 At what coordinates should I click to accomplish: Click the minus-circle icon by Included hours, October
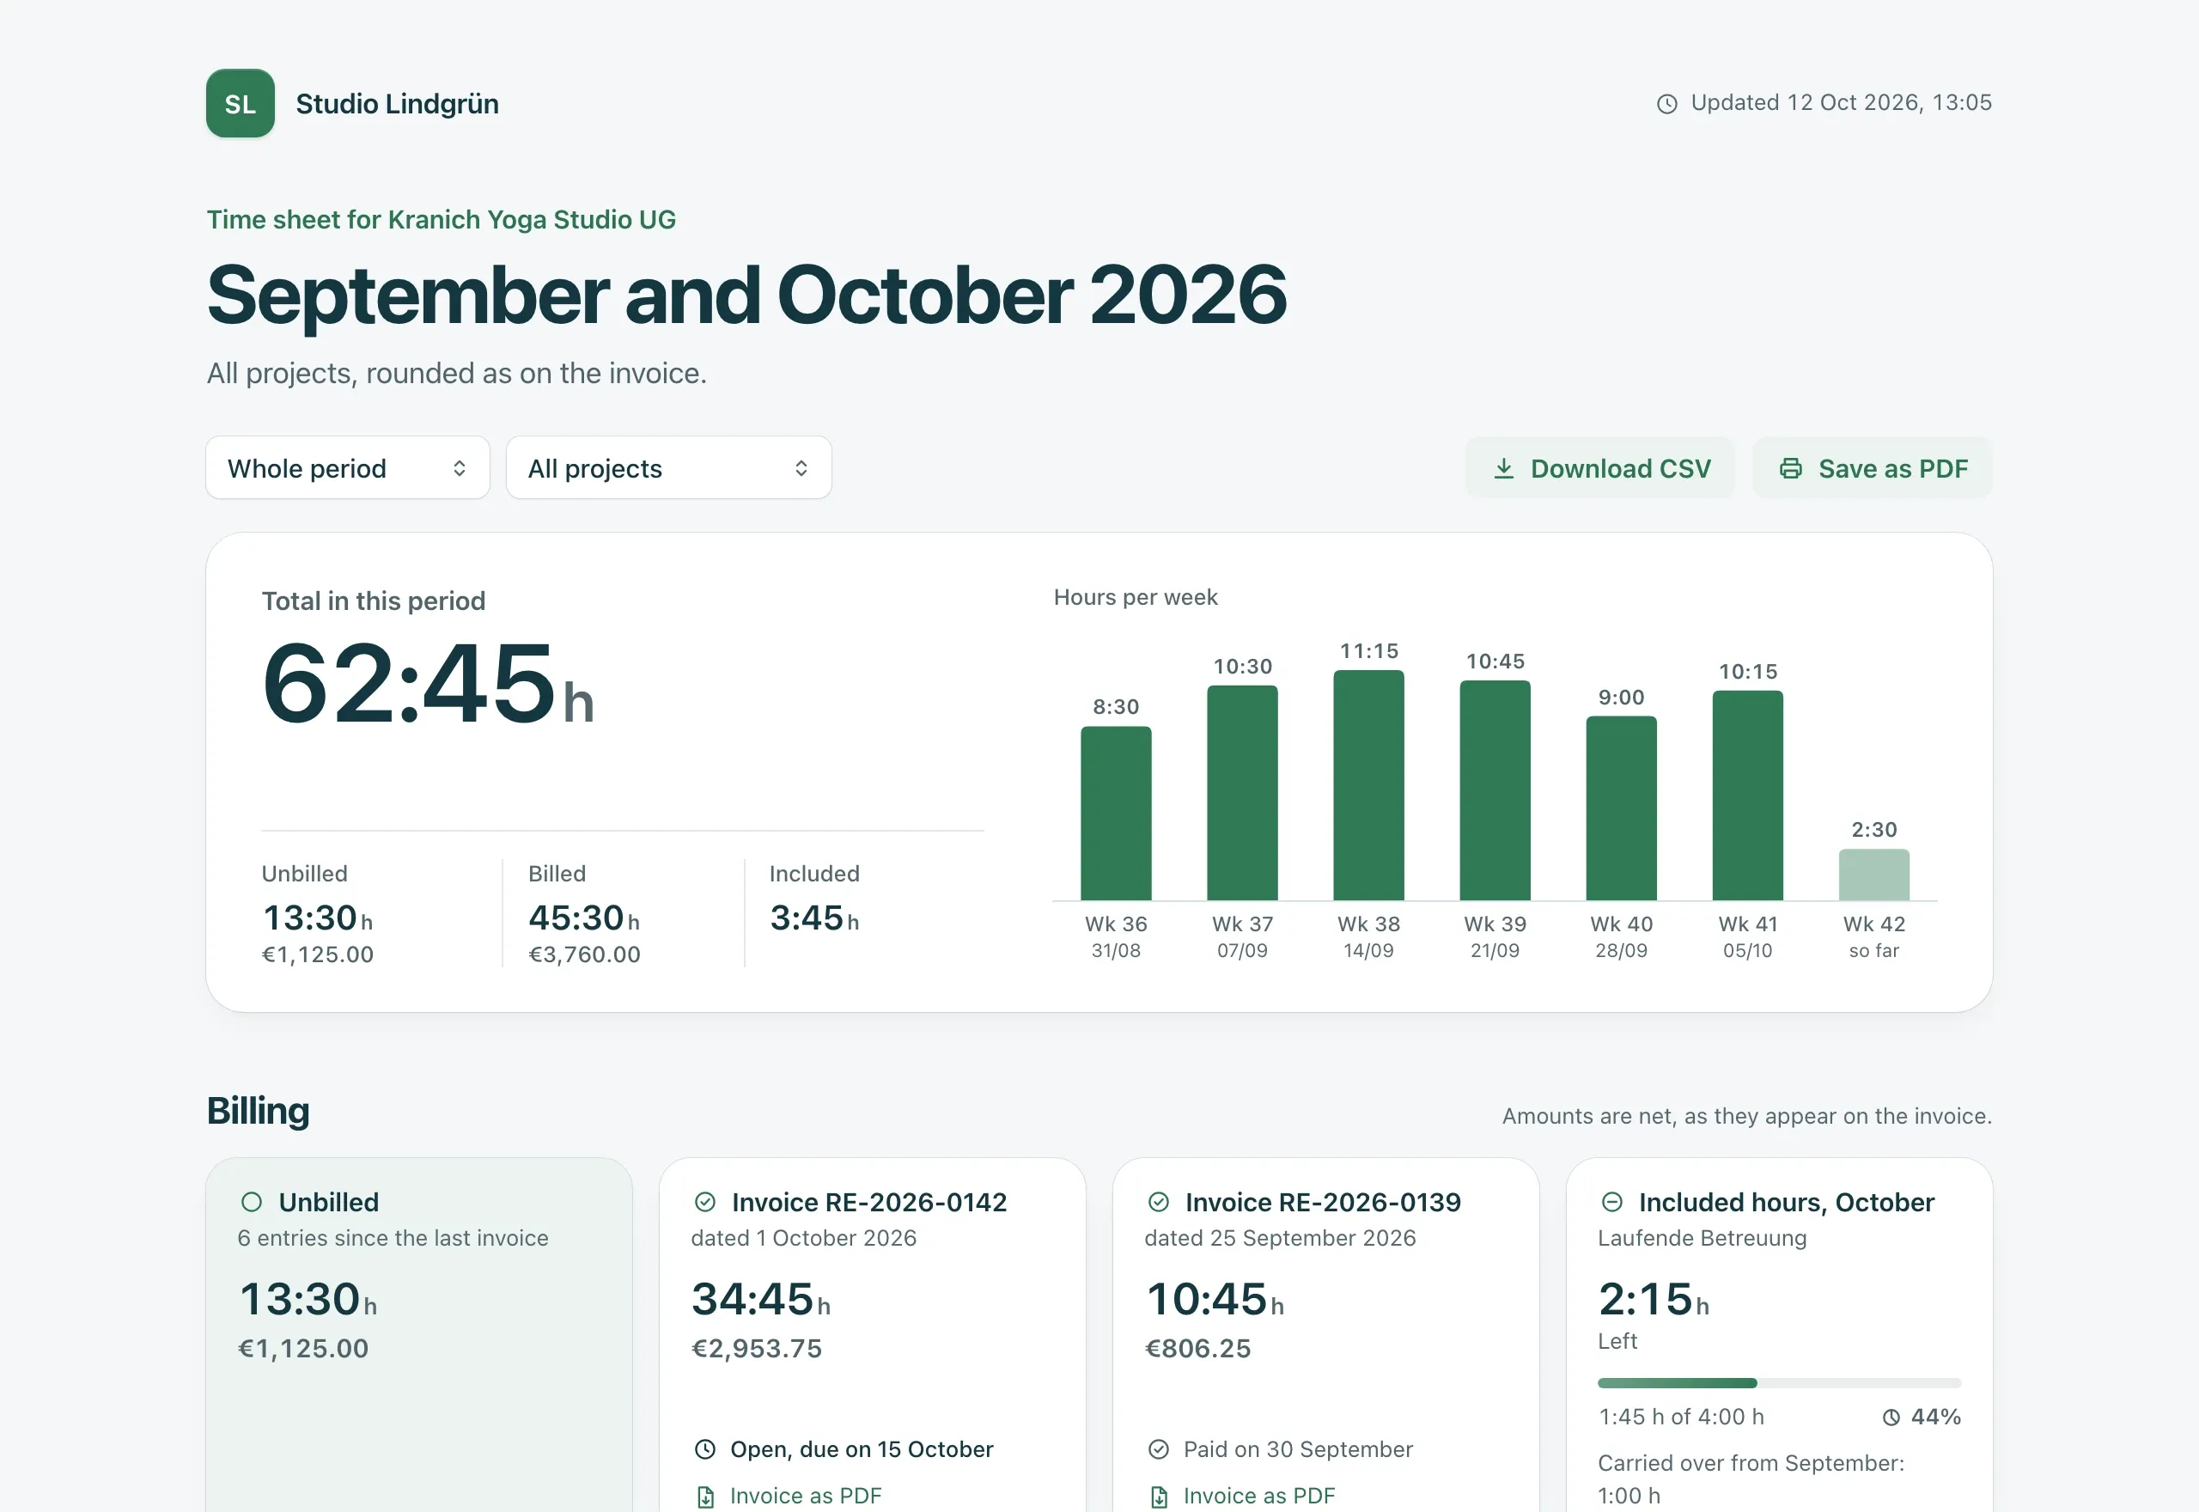coord(1611,1202)
